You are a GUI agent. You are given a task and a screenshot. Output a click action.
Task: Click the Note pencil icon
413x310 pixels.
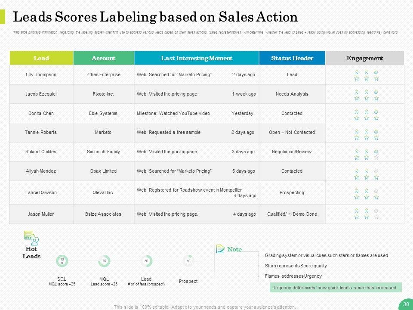point(220,249)
